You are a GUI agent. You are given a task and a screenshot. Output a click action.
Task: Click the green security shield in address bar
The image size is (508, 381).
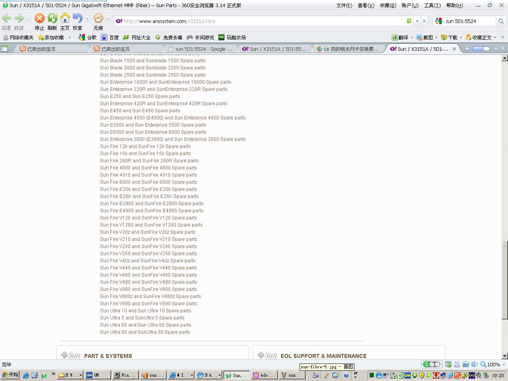click(409, 21)
